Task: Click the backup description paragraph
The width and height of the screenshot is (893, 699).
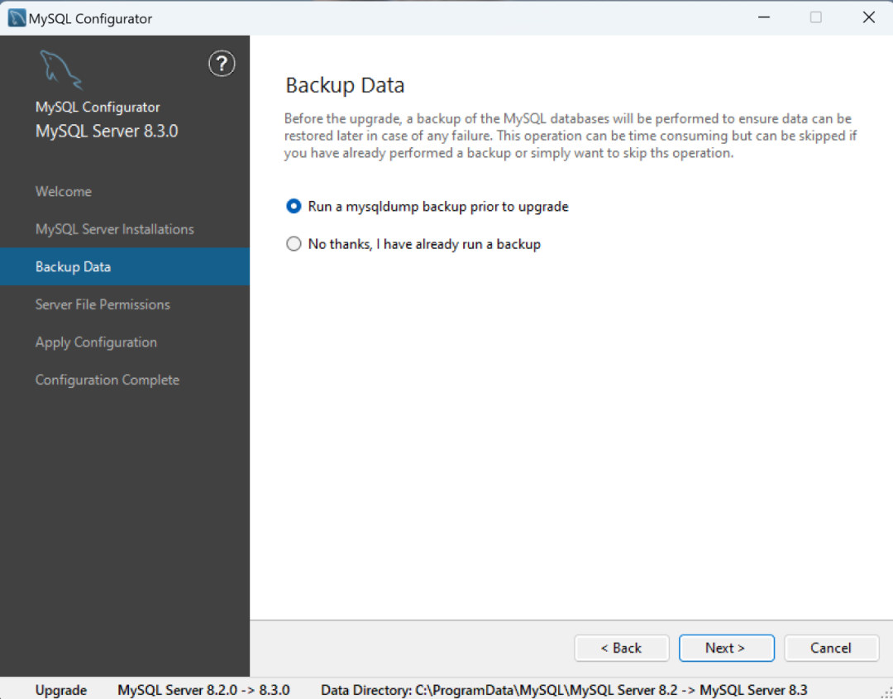Action: point(571,136)
